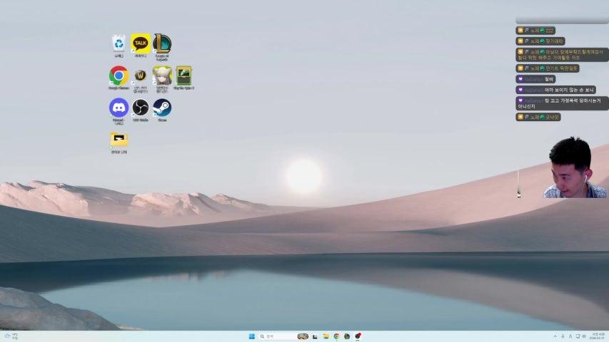Image resolution: width=609 pixels, height=342 pixels.
Task: Select the yellow folder on the desktop
Action: (119, 139)
